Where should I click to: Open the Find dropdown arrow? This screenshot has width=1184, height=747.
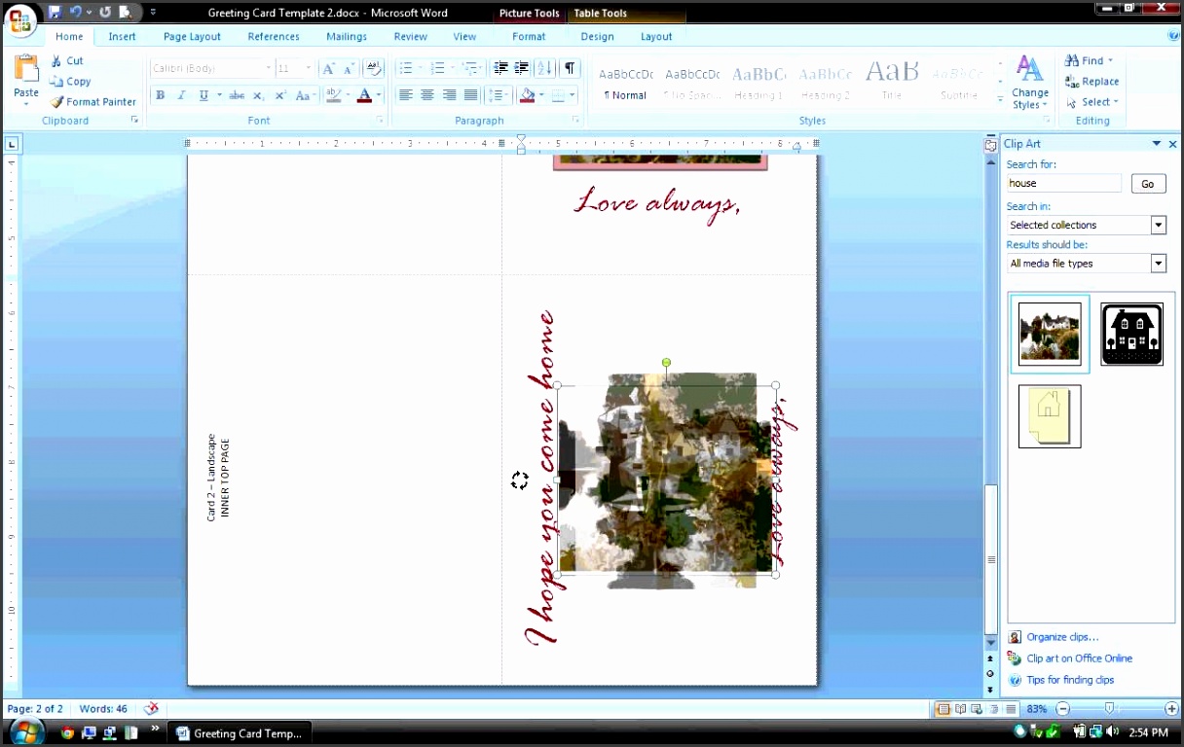(x=1110, y=61)
